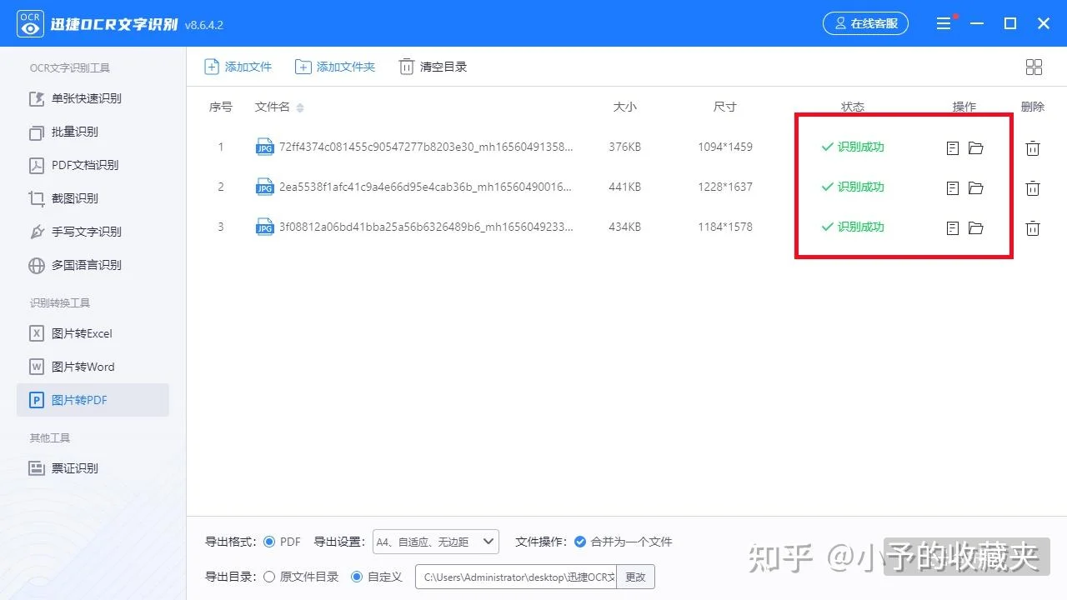1067x600 pixels.
Task: Enable the 原文件目录 export directory option
Action: (x=268, y=576)
